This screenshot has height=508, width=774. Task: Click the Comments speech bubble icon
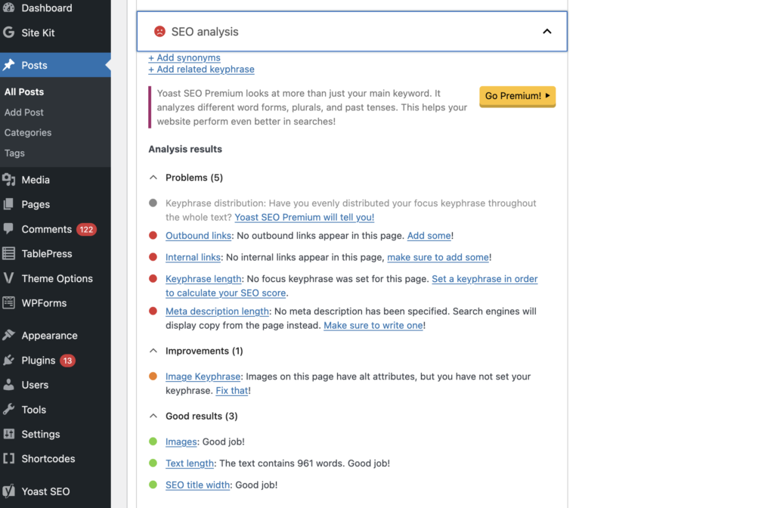coord(8,228)
